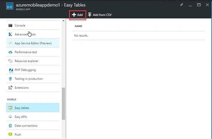
Task: Click the azuremobileappdemo1 - Easy Tables title
Action: pyautogui.click(x=51, y=5)
